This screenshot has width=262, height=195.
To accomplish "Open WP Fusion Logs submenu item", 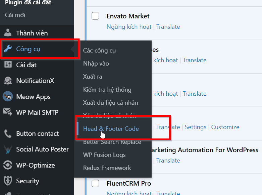I will (104, 155).
